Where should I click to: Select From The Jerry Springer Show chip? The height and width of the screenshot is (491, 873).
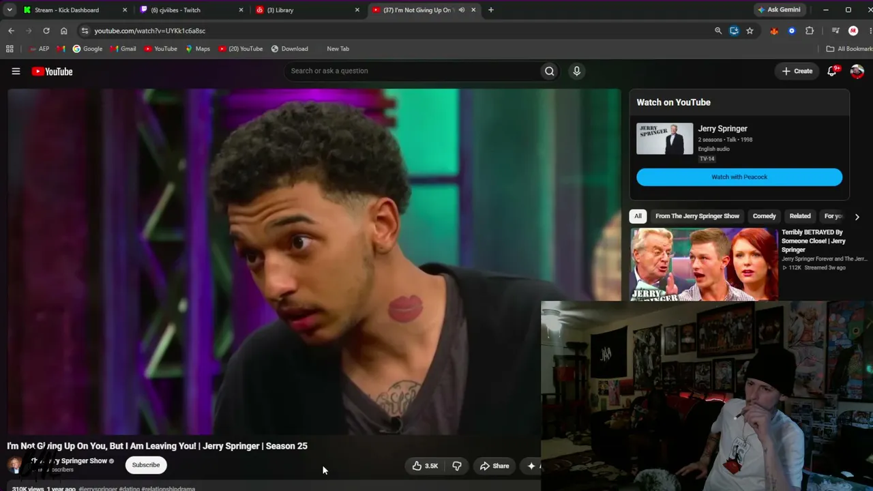tap(697, 216)
